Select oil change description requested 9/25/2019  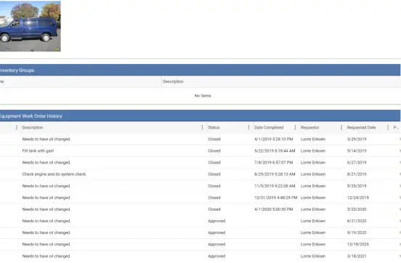click(x=46, y=186)
